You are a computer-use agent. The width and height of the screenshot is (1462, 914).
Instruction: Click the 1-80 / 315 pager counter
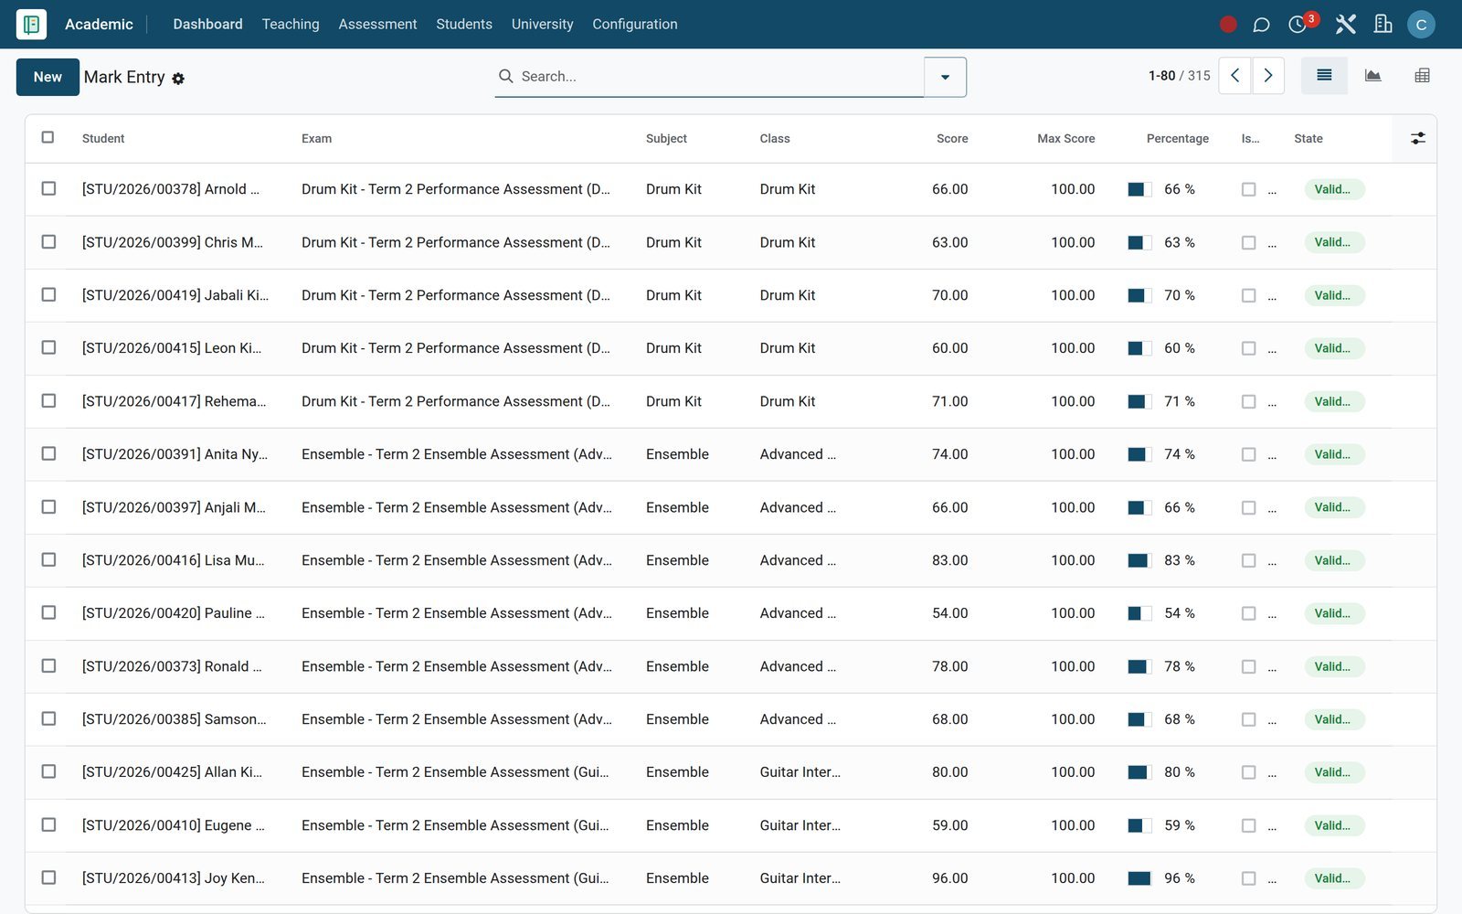click(1179, 76)
